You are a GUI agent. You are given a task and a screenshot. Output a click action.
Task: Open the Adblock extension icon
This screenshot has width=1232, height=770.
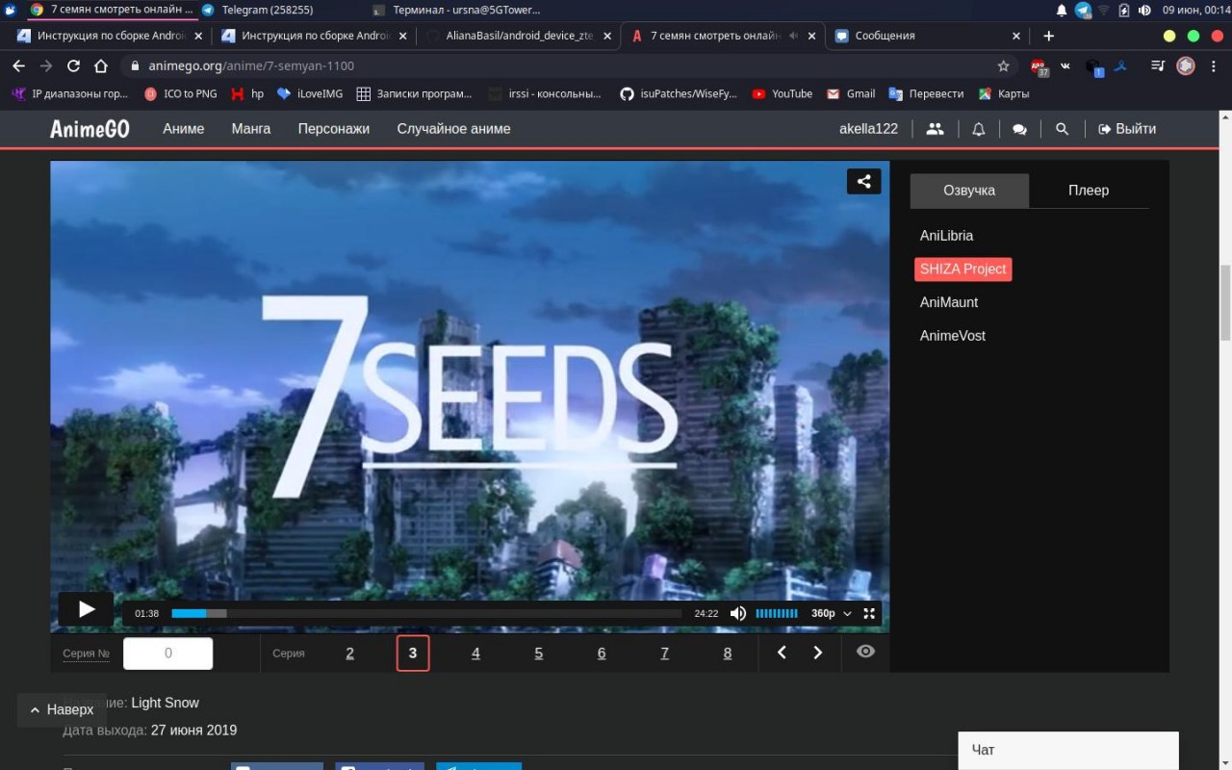(x=1039, y=66)
